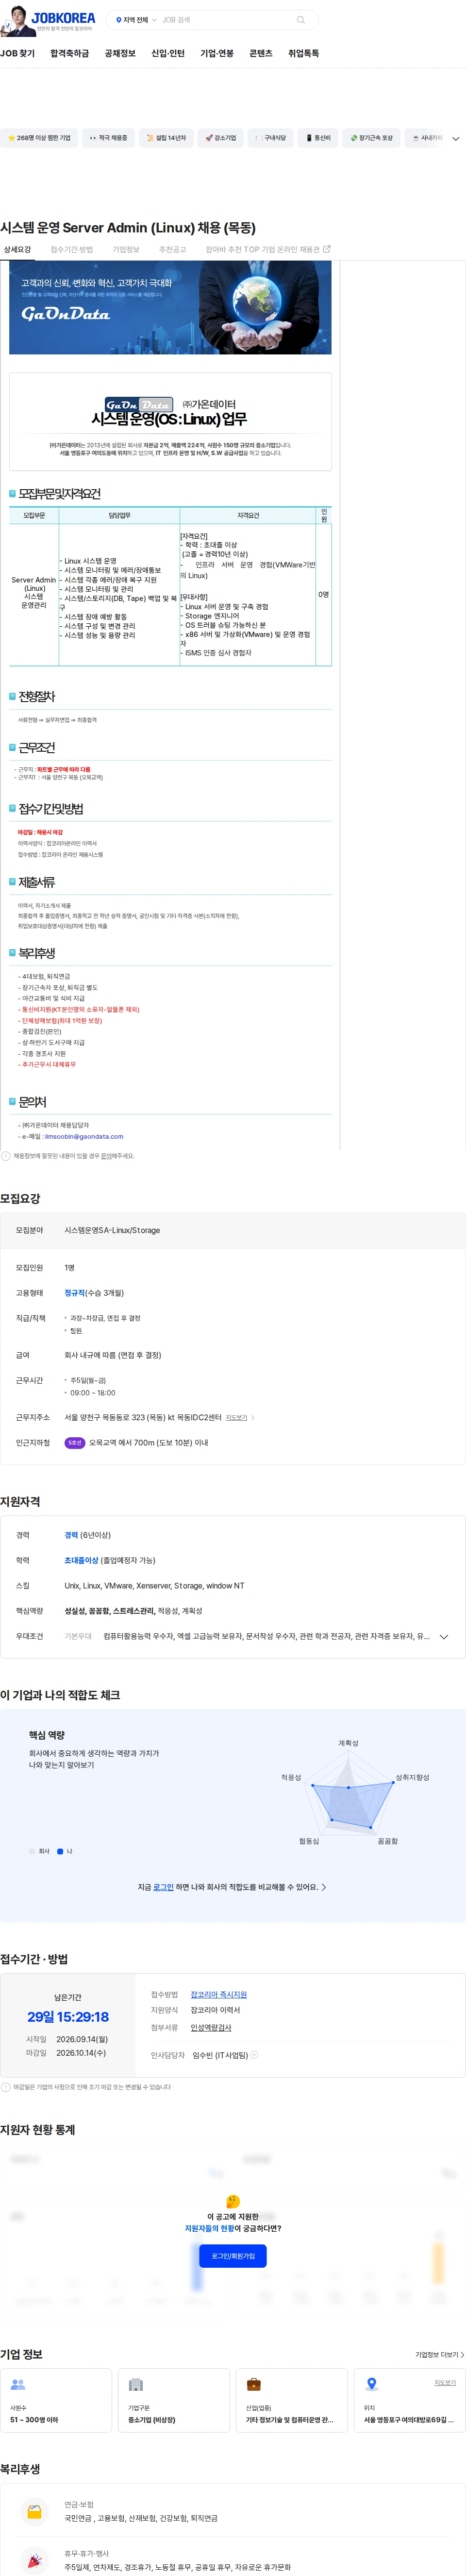
Task: Click the 인성역량검사 link
Action: pos(211,2027)
